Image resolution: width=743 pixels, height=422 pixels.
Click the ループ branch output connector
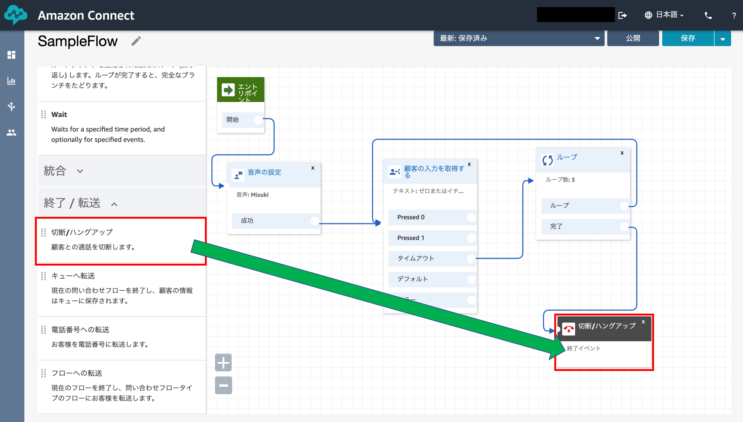(624, 206)
